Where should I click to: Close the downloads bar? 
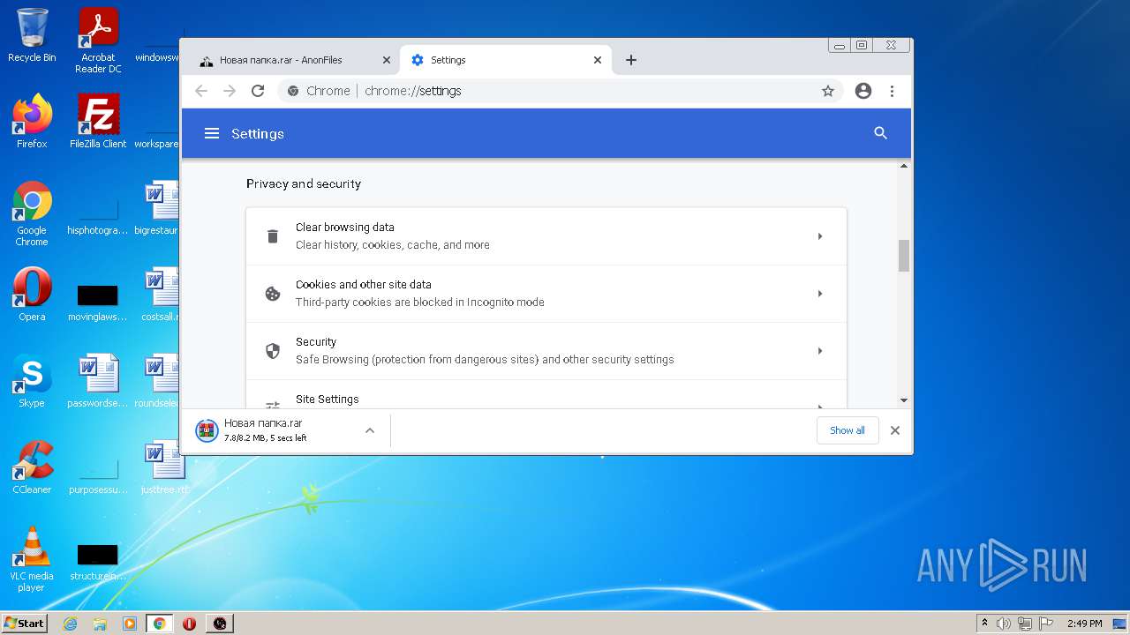click(894, 430)
